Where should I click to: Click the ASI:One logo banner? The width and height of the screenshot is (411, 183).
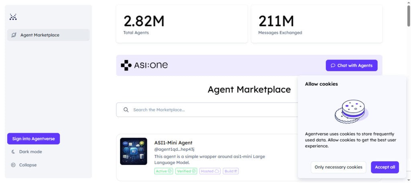point(144,66)
